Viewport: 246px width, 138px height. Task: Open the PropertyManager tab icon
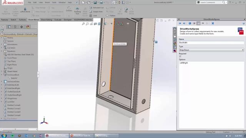click(x=9, y=26)
